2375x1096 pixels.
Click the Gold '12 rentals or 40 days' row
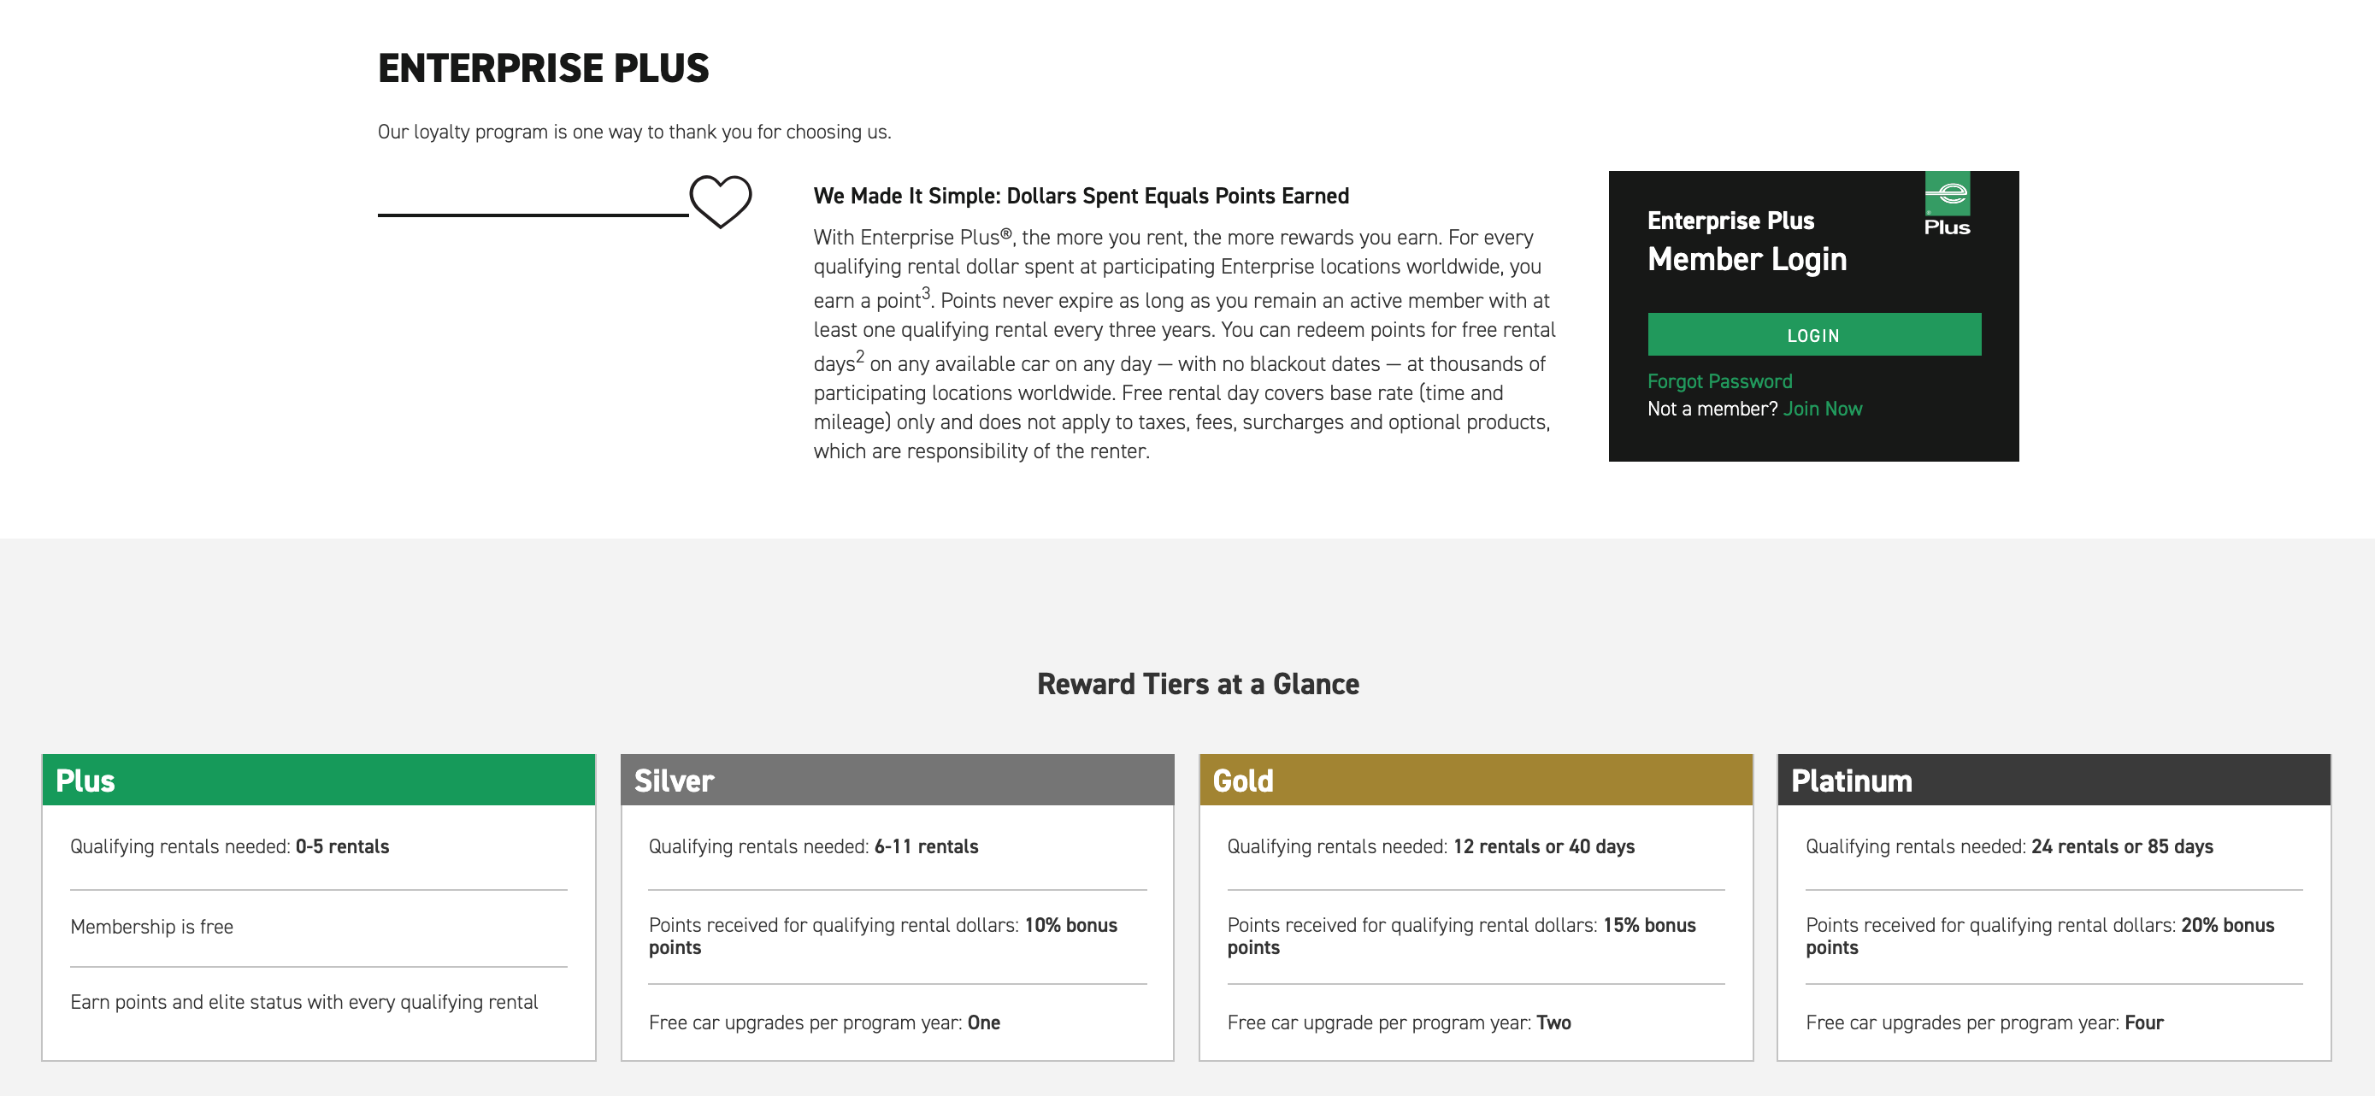(1475, 846)
